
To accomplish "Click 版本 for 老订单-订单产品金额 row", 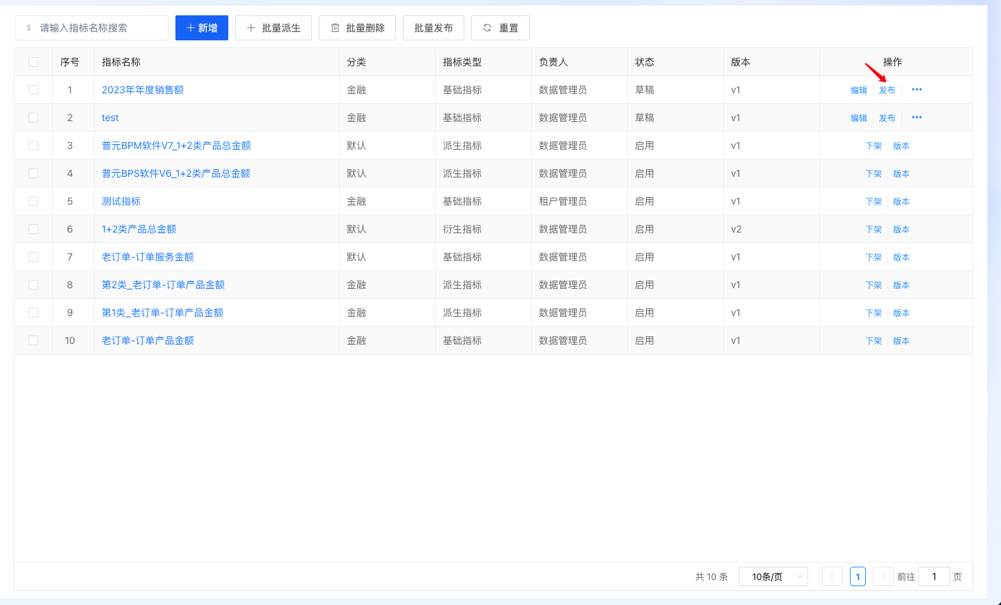I will tap(901, 341).
